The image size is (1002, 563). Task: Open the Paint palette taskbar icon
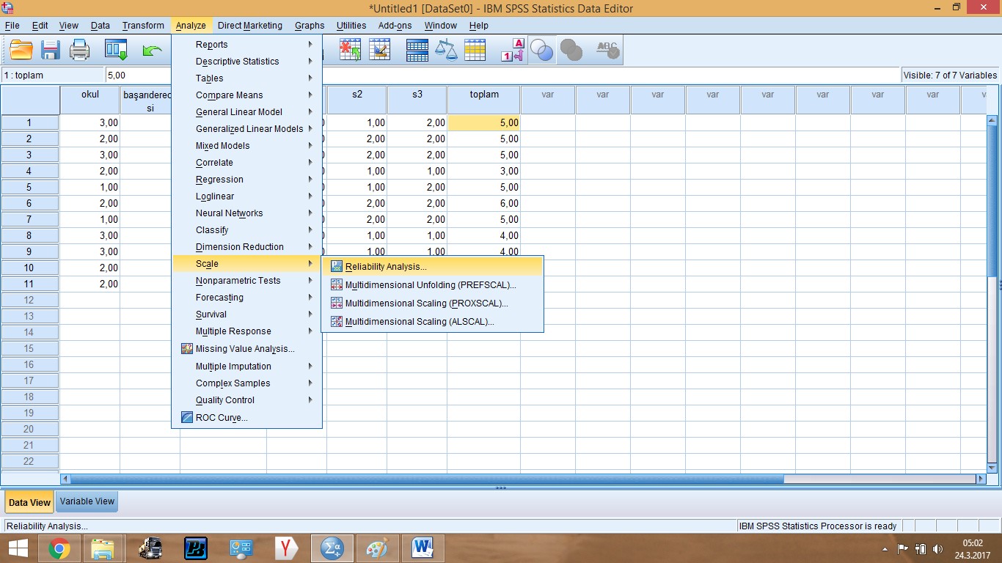tap(378, 548)
